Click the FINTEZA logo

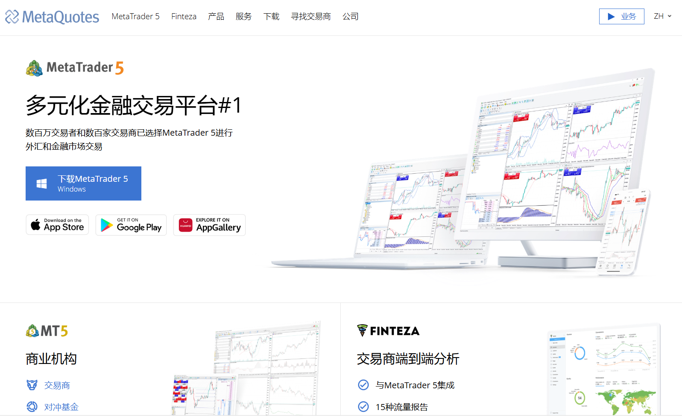tap(388, 331)
